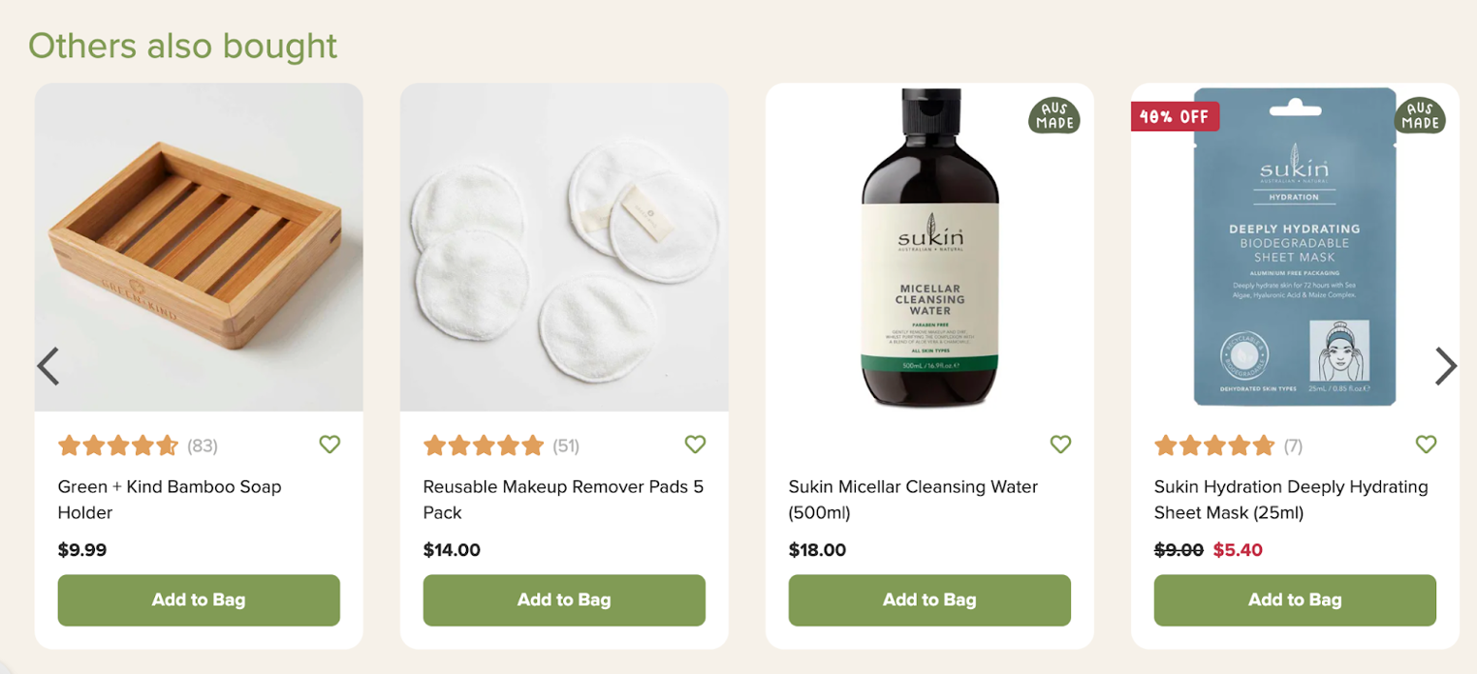Open the Others also bought section heading
The image size is (1477, 674).
(x=182, y=46)
